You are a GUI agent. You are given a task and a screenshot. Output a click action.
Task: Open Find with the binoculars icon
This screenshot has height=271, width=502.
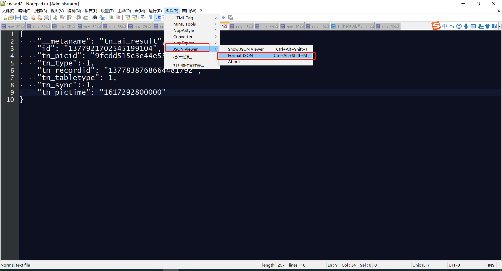95,17
